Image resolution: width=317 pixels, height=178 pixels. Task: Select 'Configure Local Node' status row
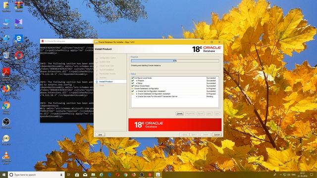(x=175, y=78)
